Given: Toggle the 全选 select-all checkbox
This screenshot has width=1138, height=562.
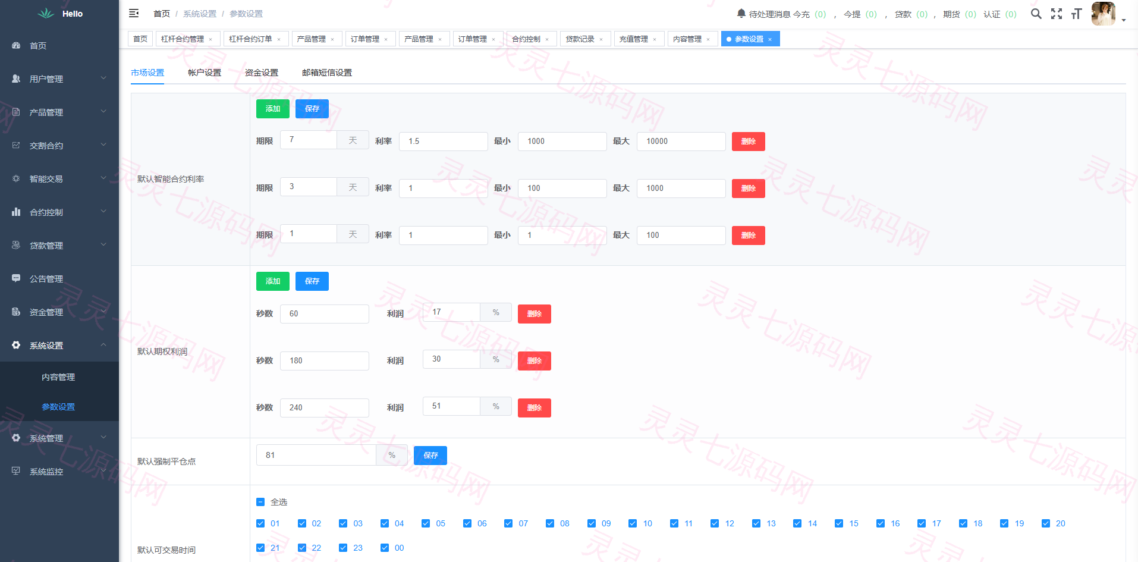Looking at the screenshot, I should [x=260, y=502].
